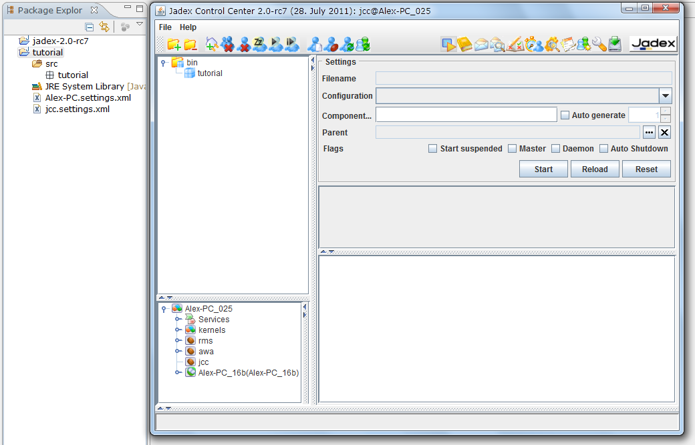Enable Auto generate component name
This screenshot has height=445, width=695.
[565, 114]
